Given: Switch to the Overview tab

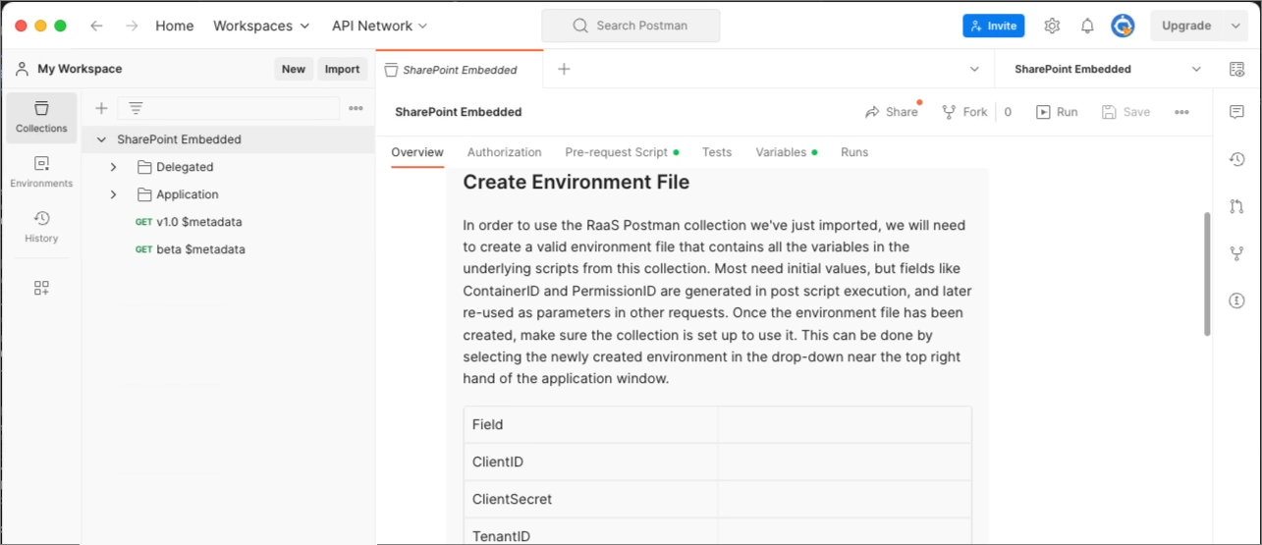Looking at the screenshot, I should point(417,152).
